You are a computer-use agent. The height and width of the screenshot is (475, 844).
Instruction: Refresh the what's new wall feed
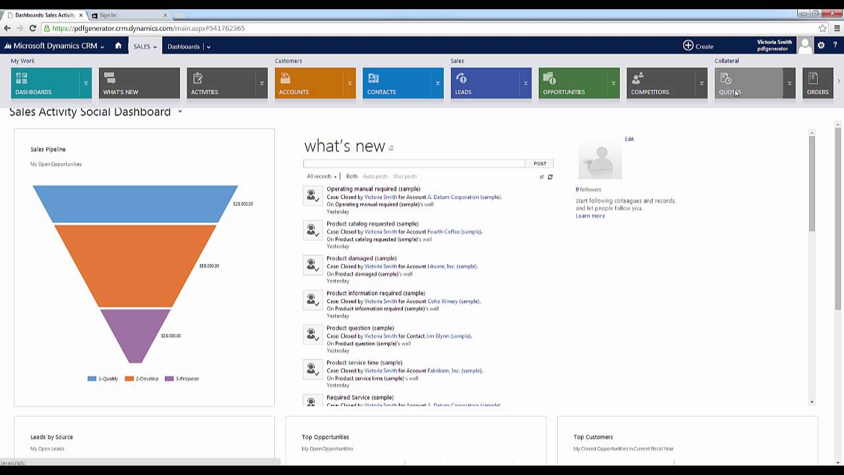(x=550, y=177)
